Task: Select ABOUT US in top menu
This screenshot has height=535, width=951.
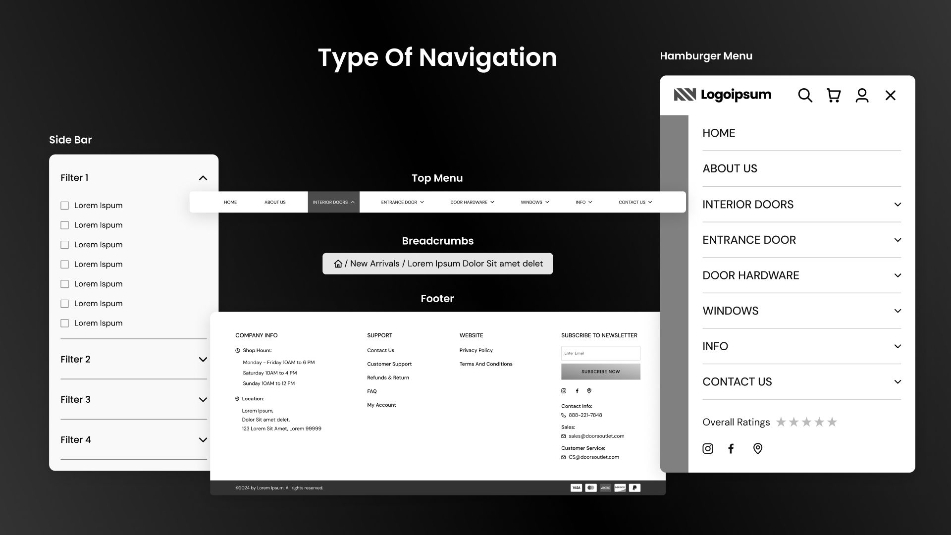Action: [275, 202]
